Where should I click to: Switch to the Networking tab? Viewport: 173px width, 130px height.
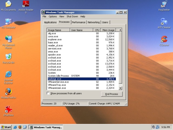pyautogui.click(x=94, y=22)
